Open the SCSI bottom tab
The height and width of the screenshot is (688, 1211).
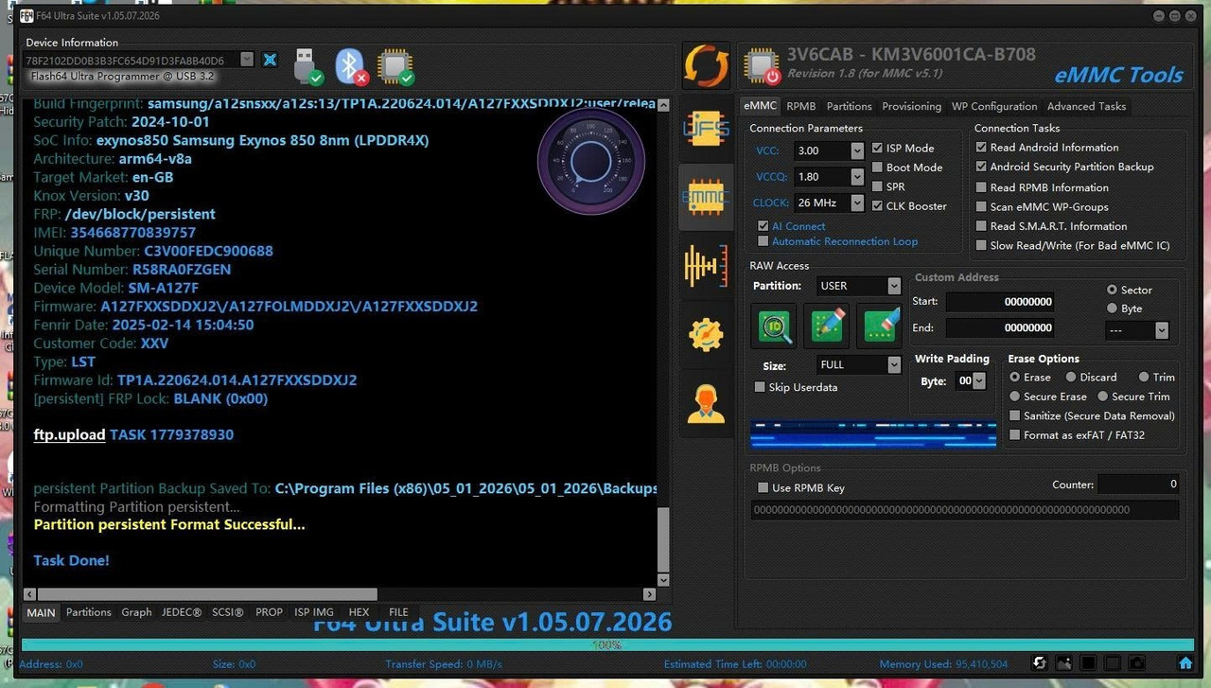click(228, 612)
